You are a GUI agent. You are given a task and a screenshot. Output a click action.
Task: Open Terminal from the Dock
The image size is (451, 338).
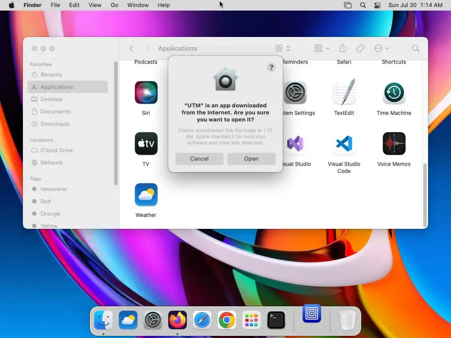click(276, 320)
